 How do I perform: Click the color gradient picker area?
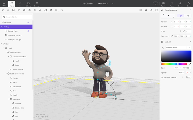tap(176, 56)
